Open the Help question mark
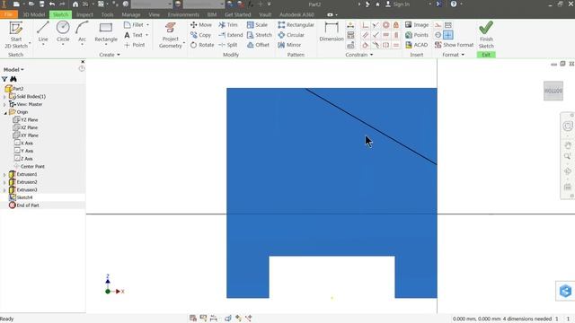575x323 pixels. (x=454, y=4)
